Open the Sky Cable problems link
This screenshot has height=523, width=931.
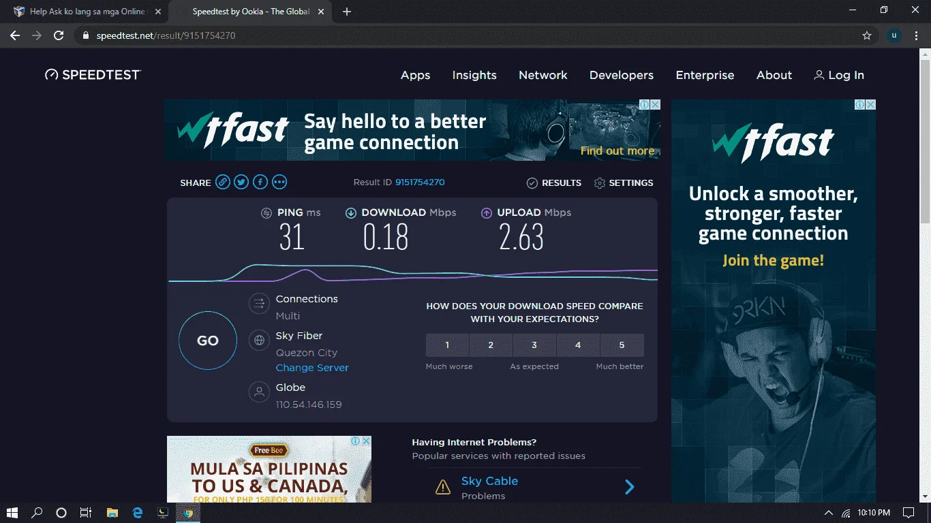point(489,481)
